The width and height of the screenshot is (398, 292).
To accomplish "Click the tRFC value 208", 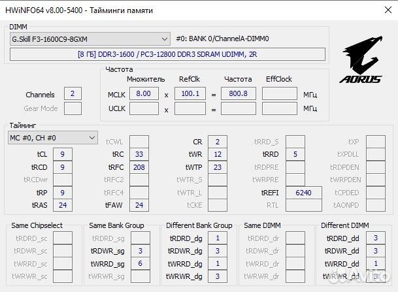I will pos(139,167).
